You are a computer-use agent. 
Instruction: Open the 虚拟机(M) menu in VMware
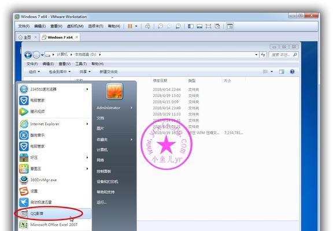click(x=75, y=26)
